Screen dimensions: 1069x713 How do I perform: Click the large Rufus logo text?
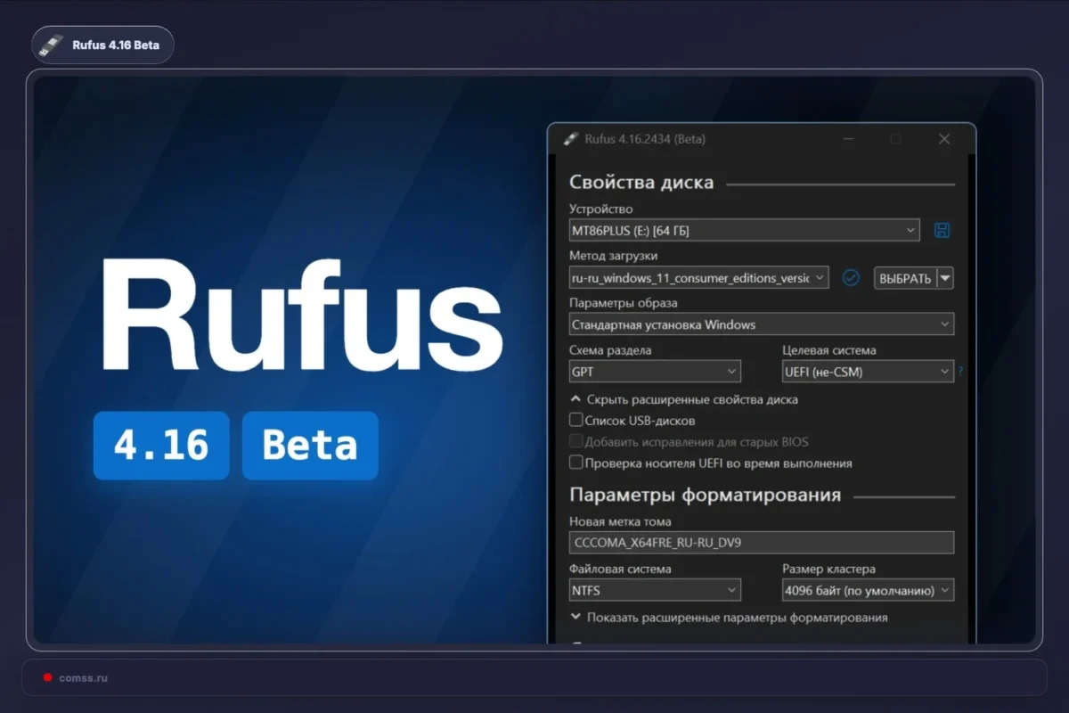(300, 315)
